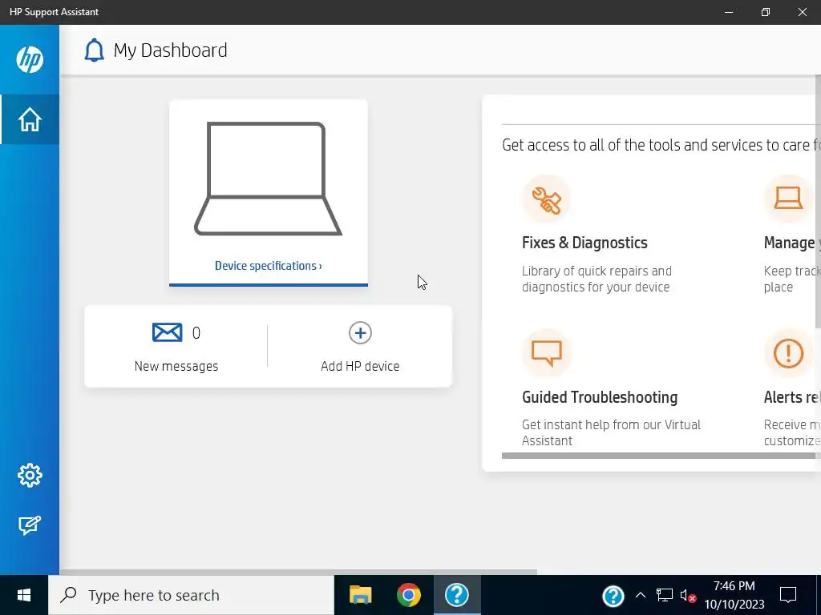Click the vertical scrollbar on right edge
The image size is (821, 615).
pyautogui.click(x=818, y=202)
